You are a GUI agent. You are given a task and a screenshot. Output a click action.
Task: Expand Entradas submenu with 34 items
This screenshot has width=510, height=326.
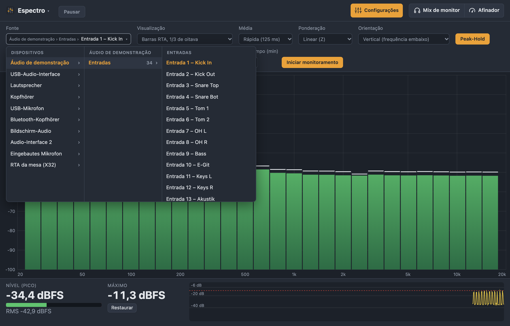coord(123,63)
